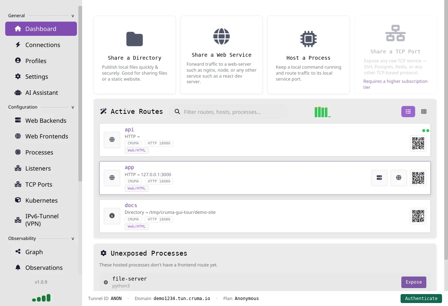
Task: Click the network icon for Share a TCP Port
Action: [x=395, y=33]
